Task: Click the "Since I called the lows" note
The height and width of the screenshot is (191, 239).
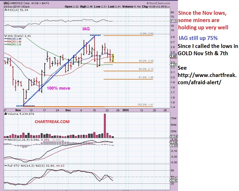Action: (208, 50)
